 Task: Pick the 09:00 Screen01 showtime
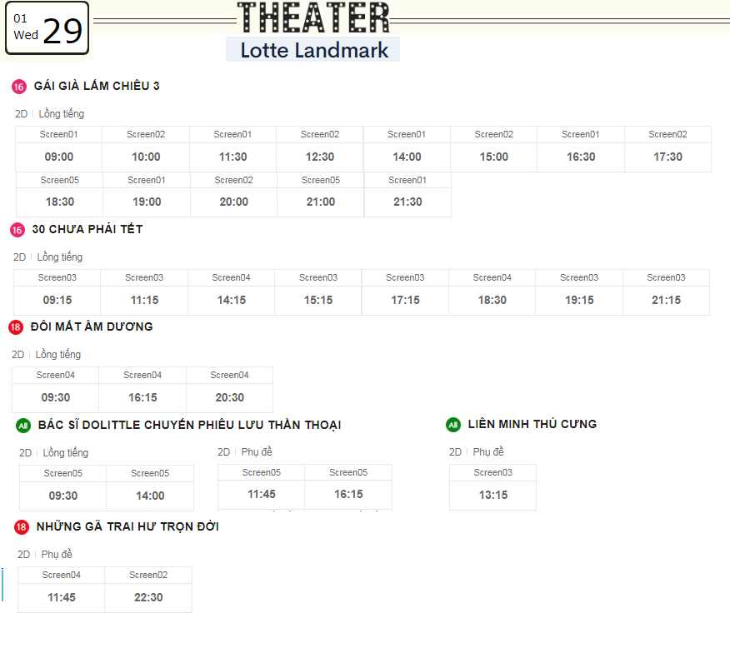click(58, 149)
